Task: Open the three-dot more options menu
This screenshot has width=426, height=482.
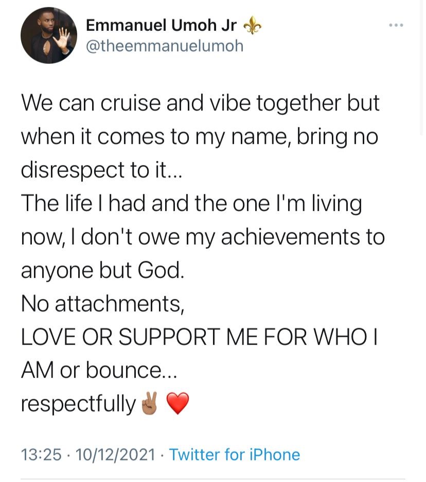Action: (396, 25)
